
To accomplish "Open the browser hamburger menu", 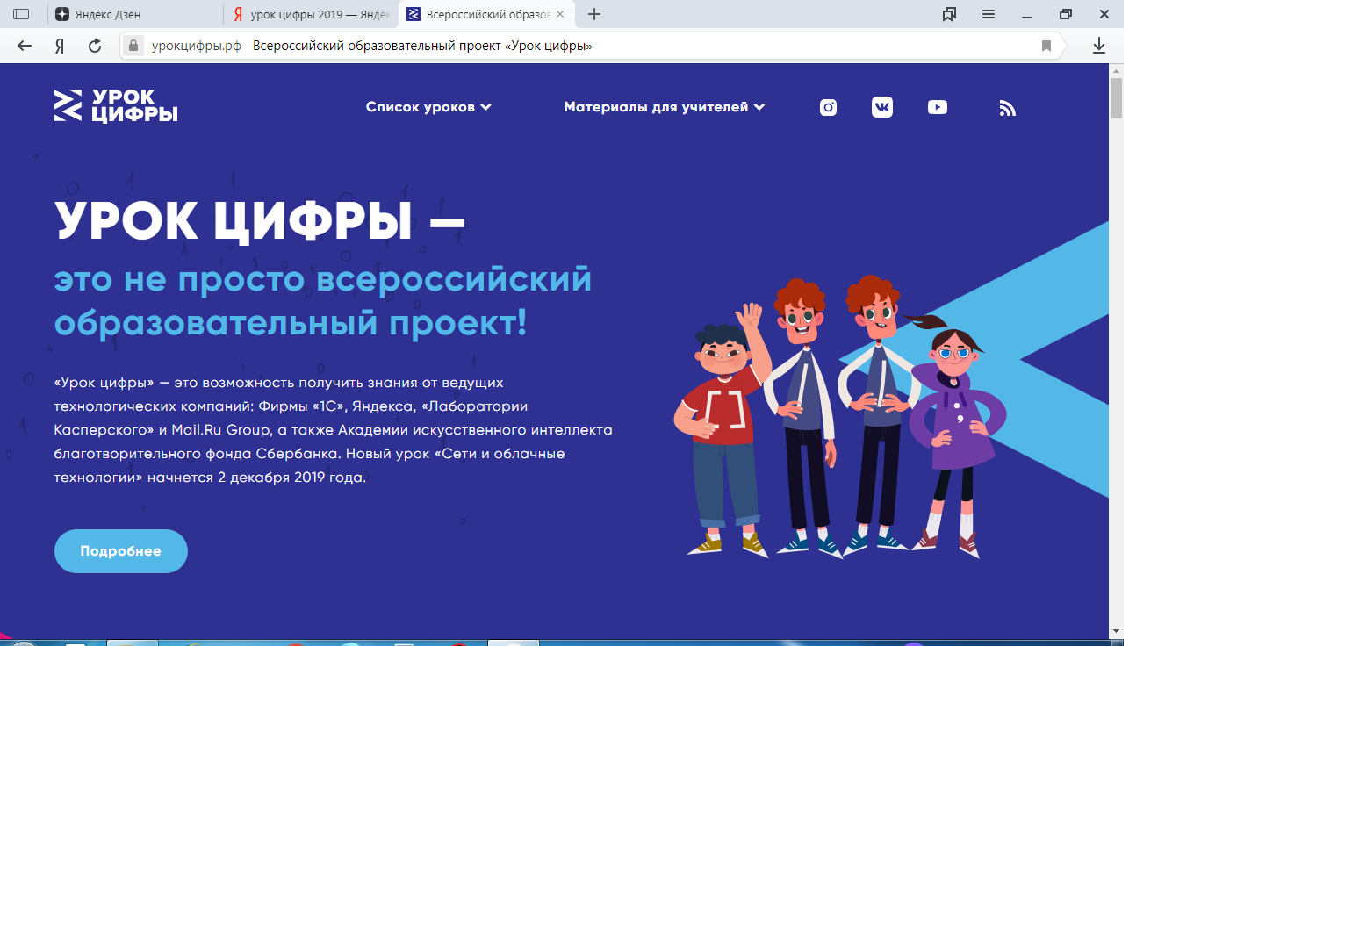I will 989,14.
